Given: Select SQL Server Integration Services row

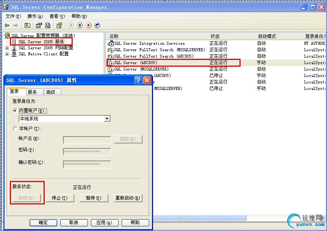Looking at the screenshot, I should point(216,43).
